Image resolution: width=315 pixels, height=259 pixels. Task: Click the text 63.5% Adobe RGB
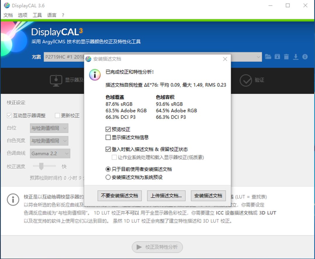[x=126, y=111]
